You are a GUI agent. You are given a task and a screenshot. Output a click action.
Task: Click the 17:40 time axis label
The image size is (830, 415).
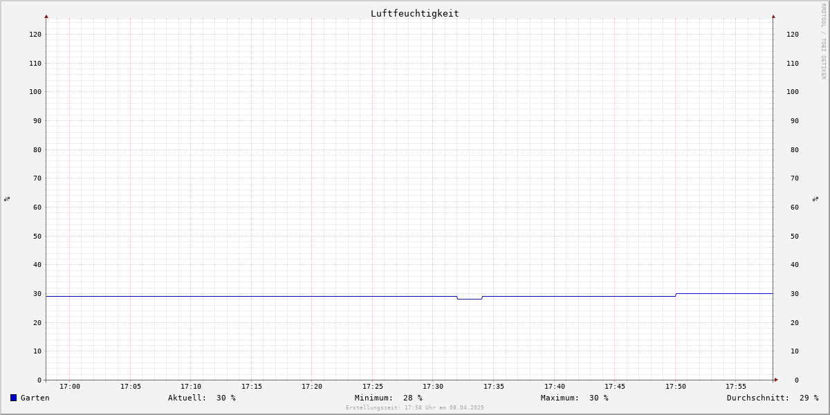(555, 387)
